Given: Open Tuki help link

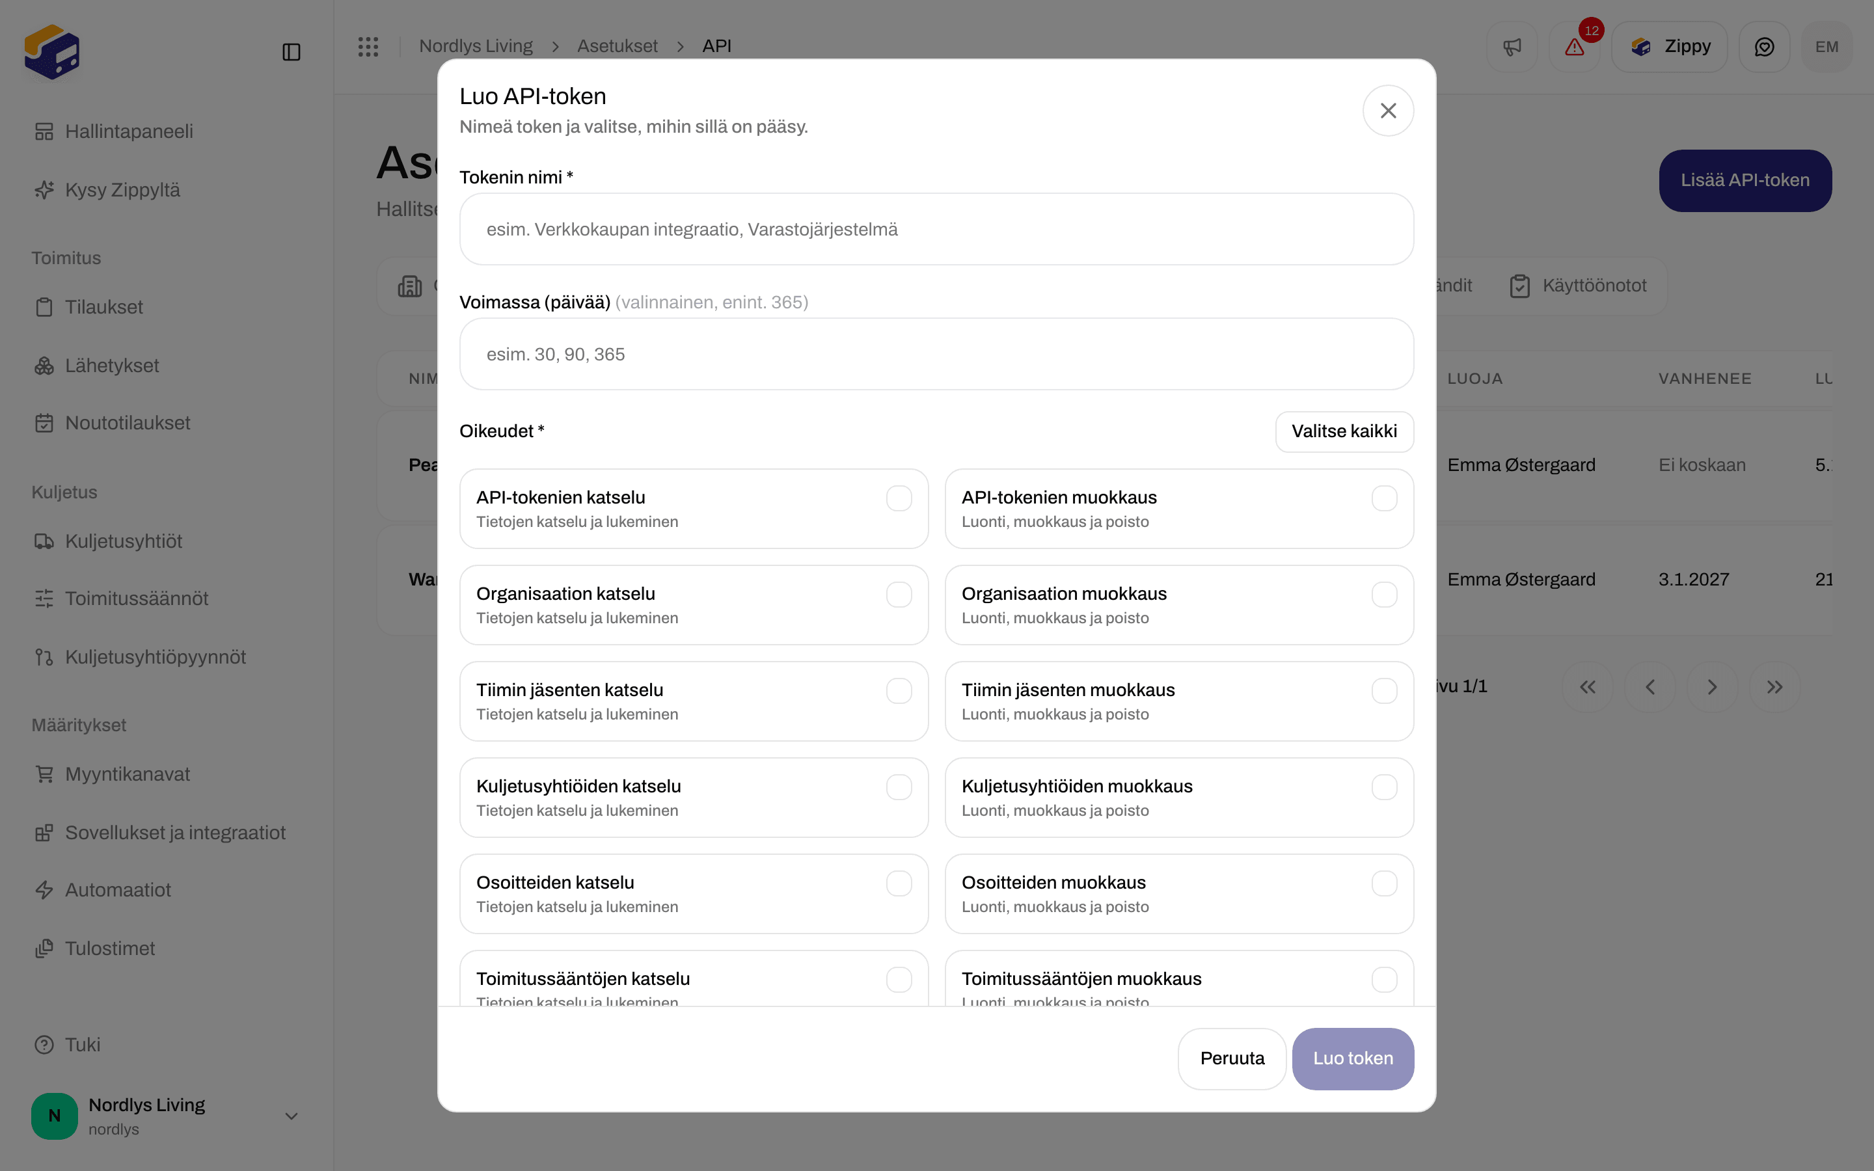Looking at the screenshot, I should [68, 1045].
